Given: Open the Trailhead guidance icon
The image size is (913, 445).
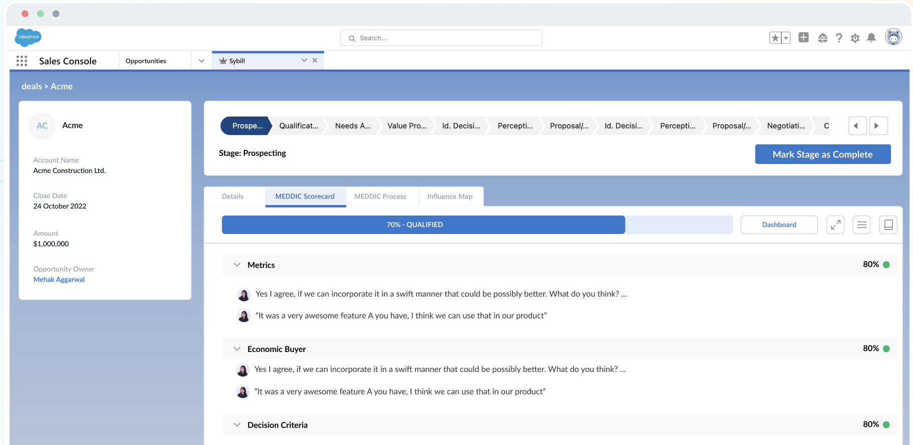Looking at the screenshot, I should coord(822,38).
